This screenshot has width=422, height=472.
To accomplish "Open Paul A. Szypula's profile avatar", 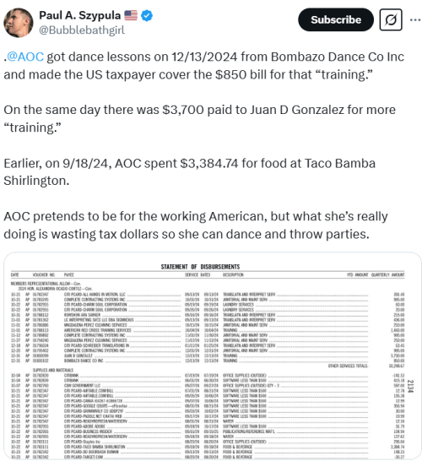I will [18, 23].
